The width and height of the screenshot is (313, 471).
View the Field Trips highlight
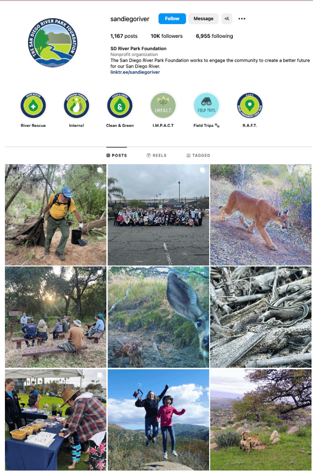[x=206, y=105]
